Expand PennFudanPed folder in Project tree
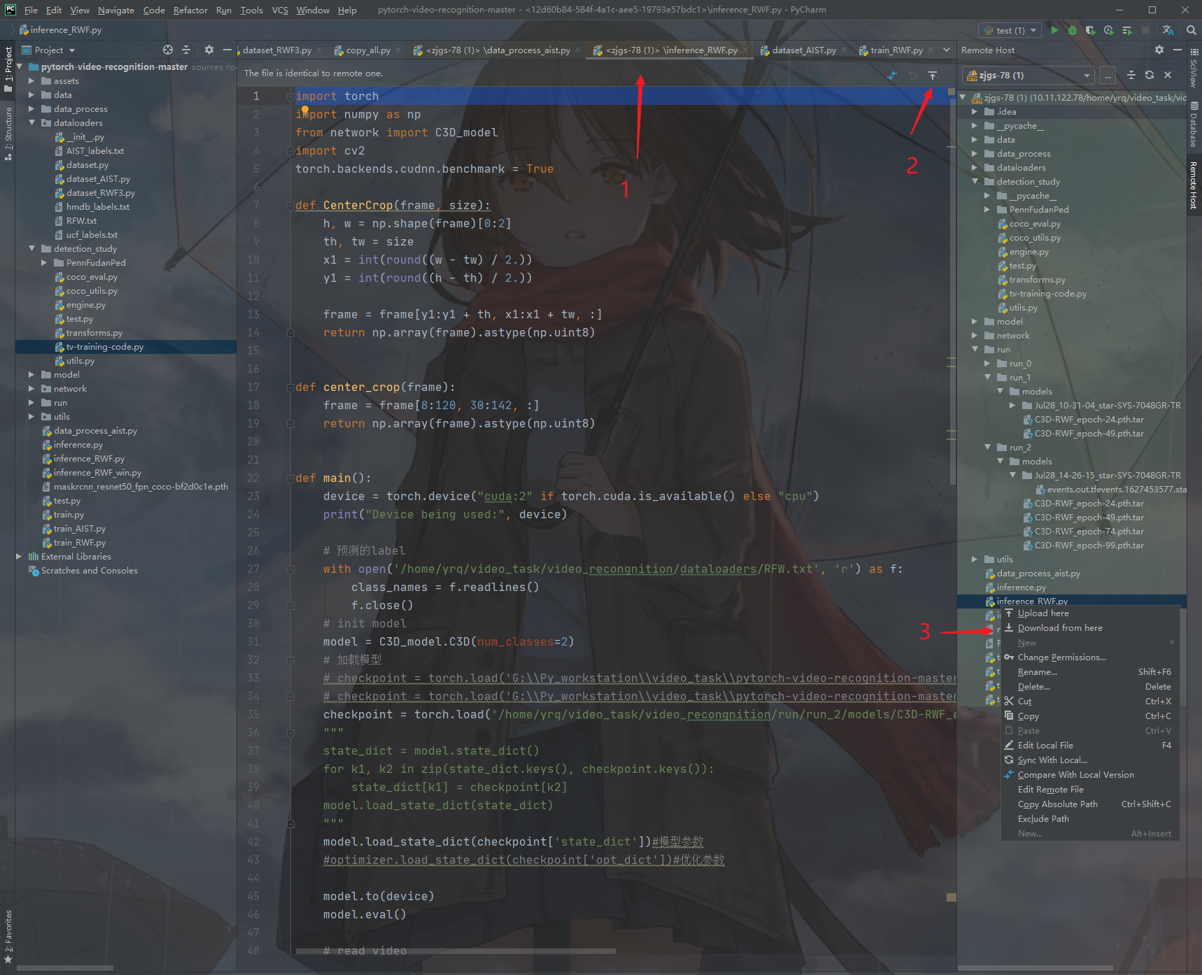1202x975 pixels. click(x=43, y=263)
